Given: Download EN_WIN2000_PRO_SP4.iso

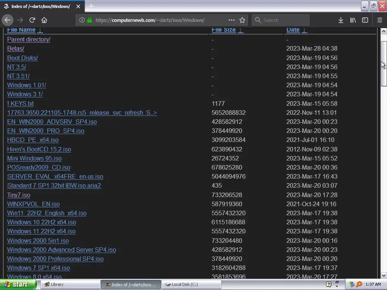Looking at the screenshot, I should [x=46, y=131].
